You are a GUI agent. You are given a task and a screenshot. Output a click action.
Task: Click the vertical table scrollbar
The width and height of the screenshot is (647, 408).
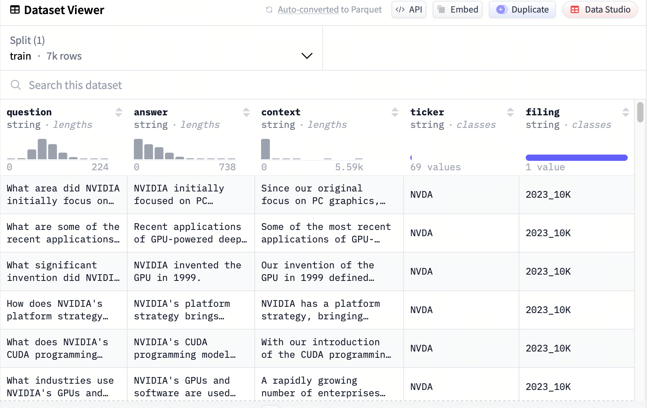[x=640, y=112]
